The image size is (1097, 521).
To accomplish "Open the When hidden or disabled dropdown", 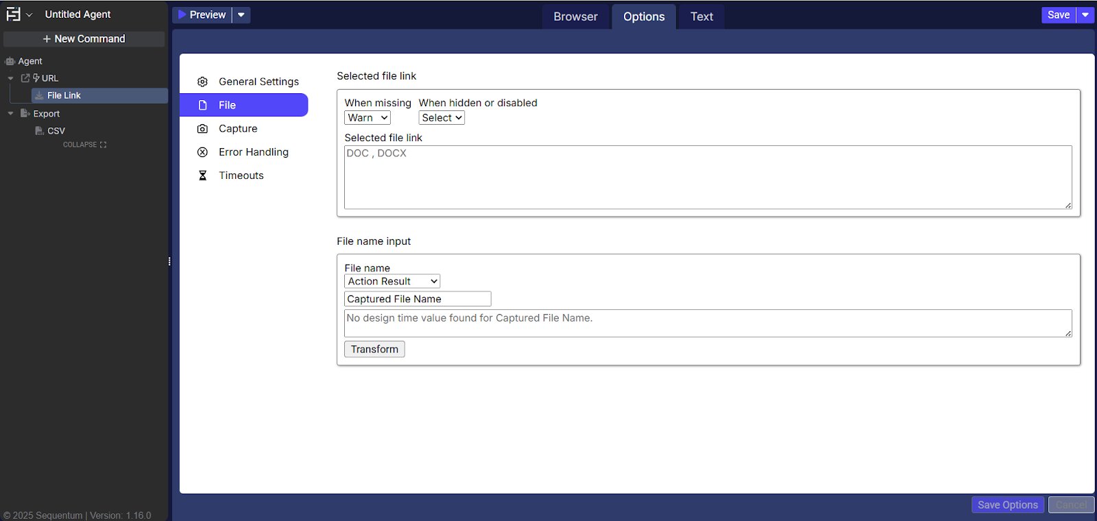I will pos(442,118).
